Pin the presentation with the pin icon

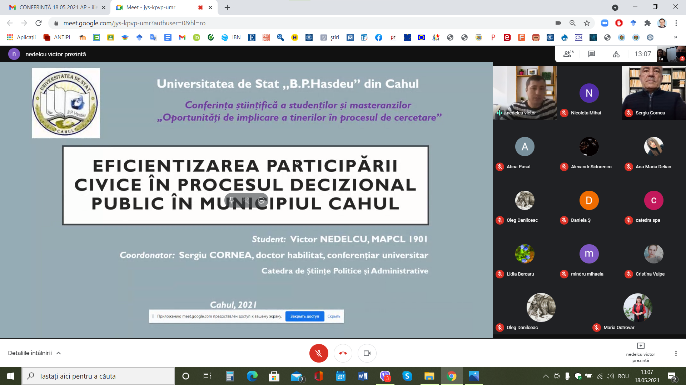232,200
